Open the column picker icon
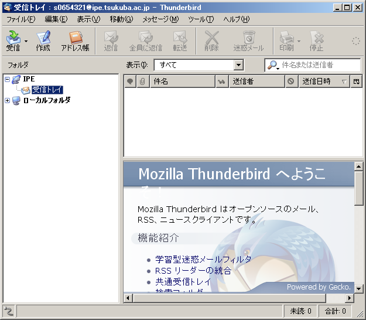The image size is (366, 320). (x=356, y=81)
